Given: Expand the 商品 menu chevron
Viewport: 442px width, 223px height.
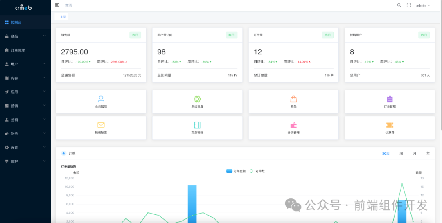Looking at the screenshot, I should pyautogui.click(x=44, y=36).
